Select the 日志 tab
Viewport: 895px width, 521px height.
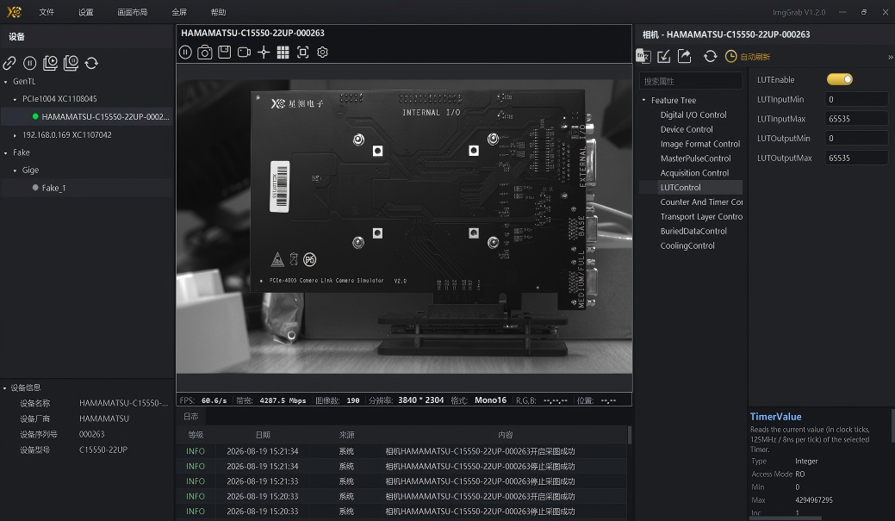[x=190, y=417]
